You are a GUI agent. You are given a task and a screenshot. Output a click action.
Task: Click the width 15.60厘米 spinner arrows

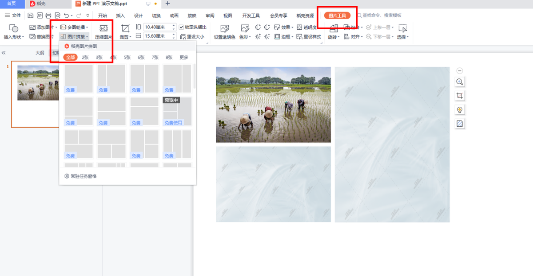point(174,36)
